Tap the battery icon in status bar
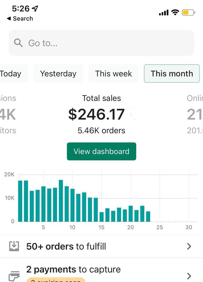 (x=188, y=13)
